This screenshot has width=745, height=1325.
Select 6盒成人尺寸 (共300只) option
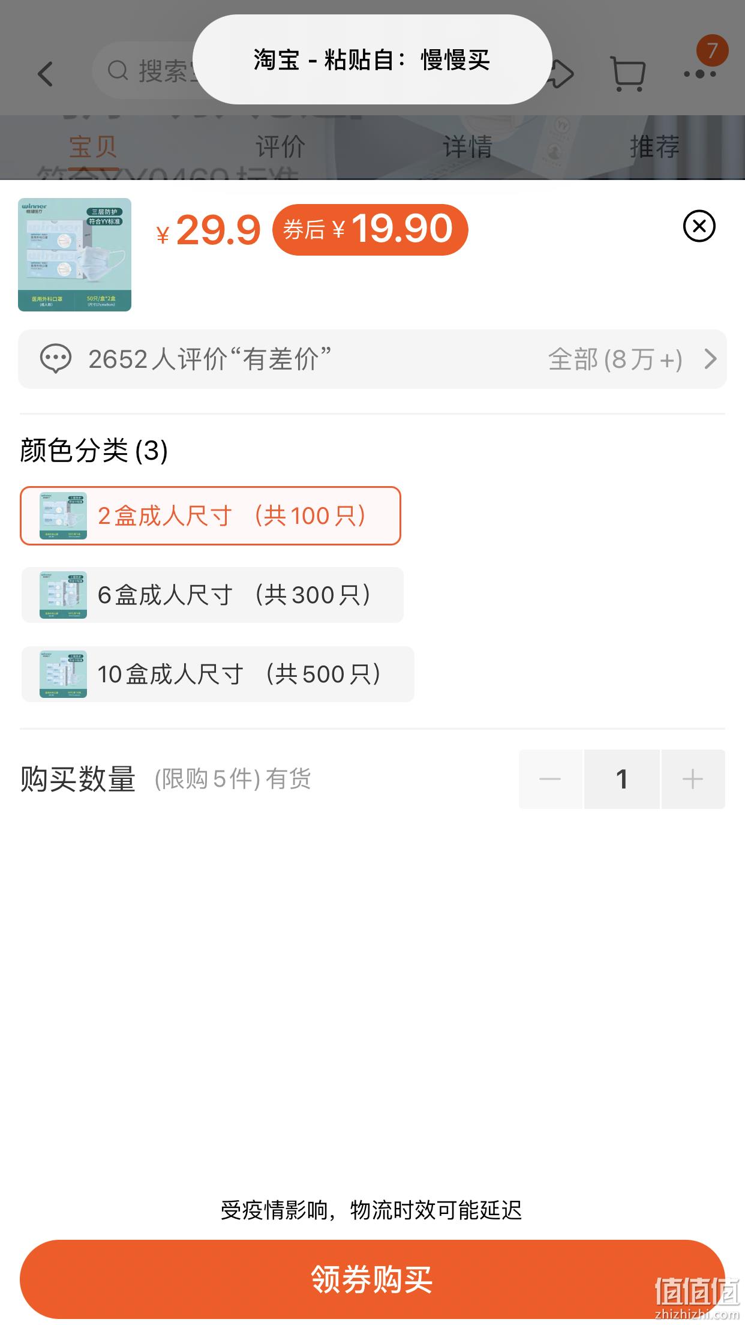click(212, 595)
